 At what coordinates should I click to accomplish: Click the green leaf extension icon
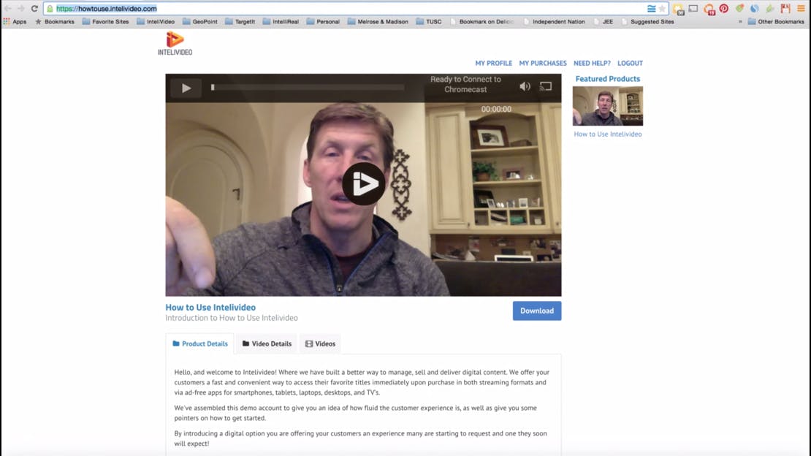[x=770, y=8]
